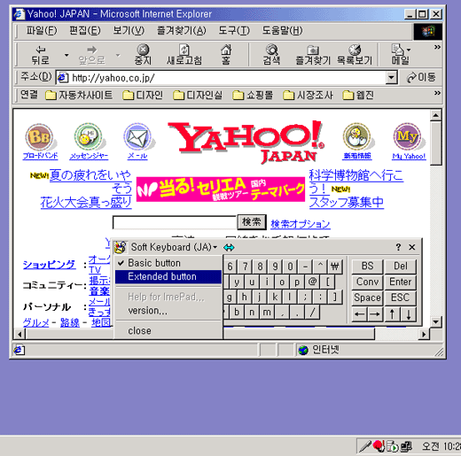
Task: Open the Search (검색) toolbar icon
Action: pos(271,50)
